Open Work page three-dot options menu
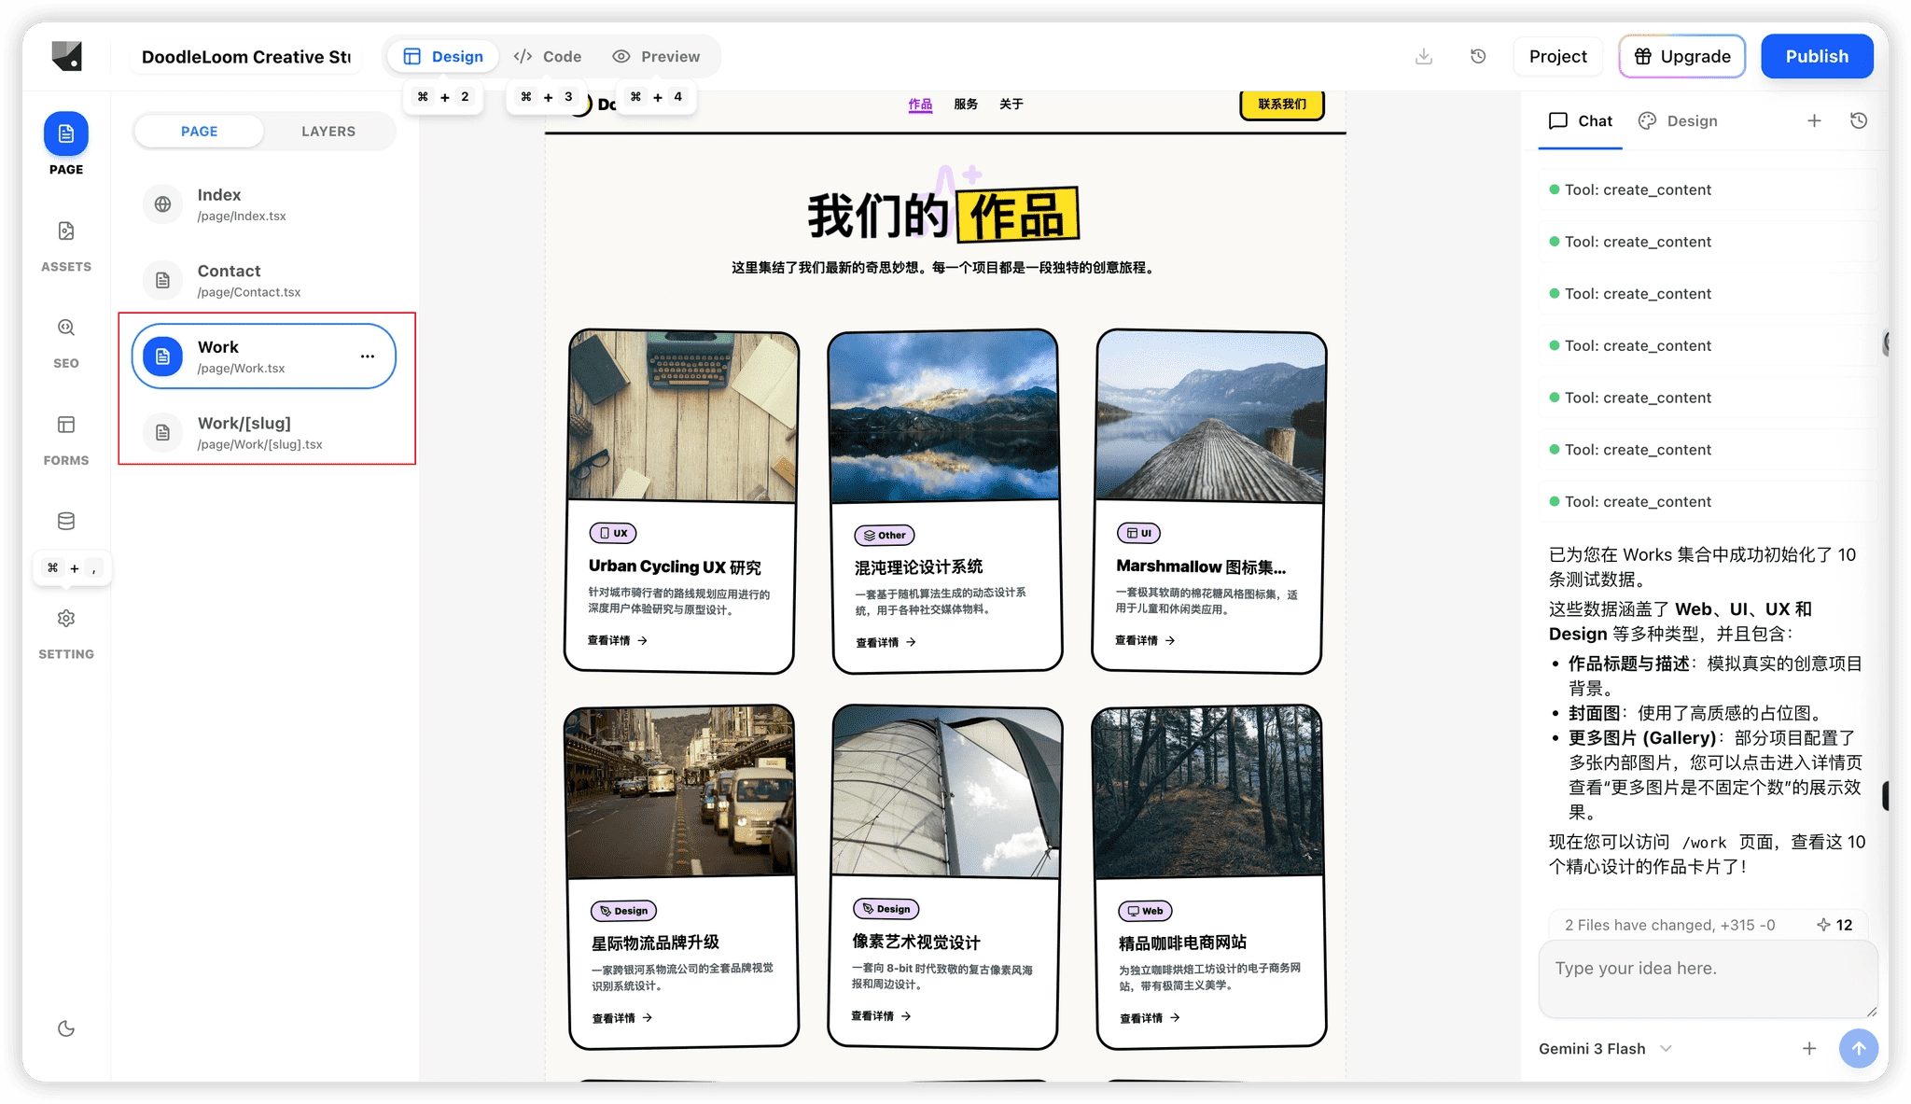Screen dimensions: 1911x1104 (368, 356)
